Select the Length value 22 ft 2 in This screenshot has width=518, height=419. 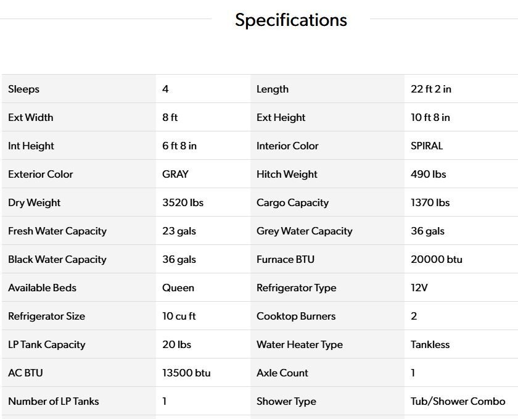[431, 89]
